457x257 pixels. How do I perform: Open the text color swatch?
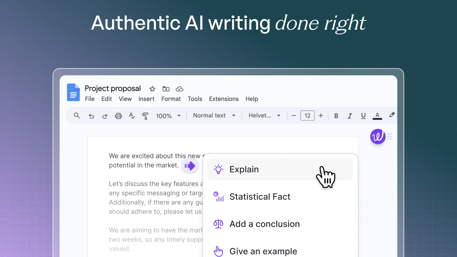point(377,115)
